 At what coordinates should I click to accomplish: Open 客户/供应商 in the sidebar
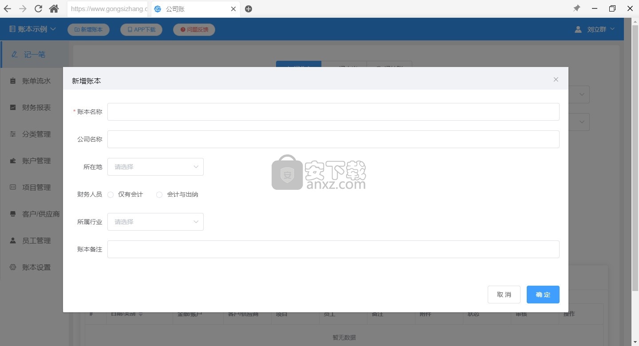(35, 214)
